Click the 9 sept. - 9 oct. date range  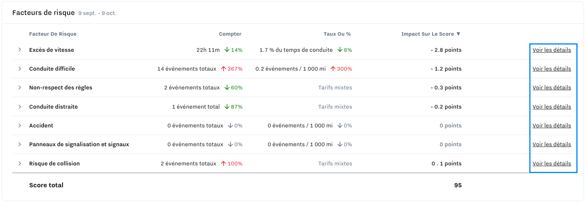click(x=97, y=13)
